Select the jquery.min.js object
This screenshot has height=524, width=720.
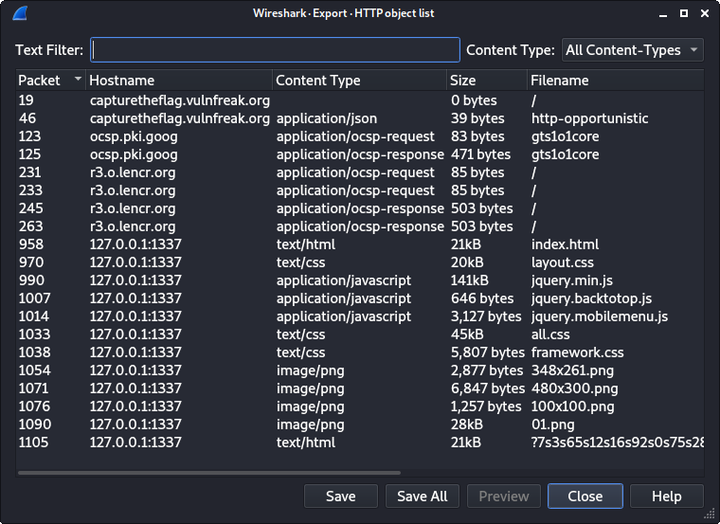tap(571, 280)
